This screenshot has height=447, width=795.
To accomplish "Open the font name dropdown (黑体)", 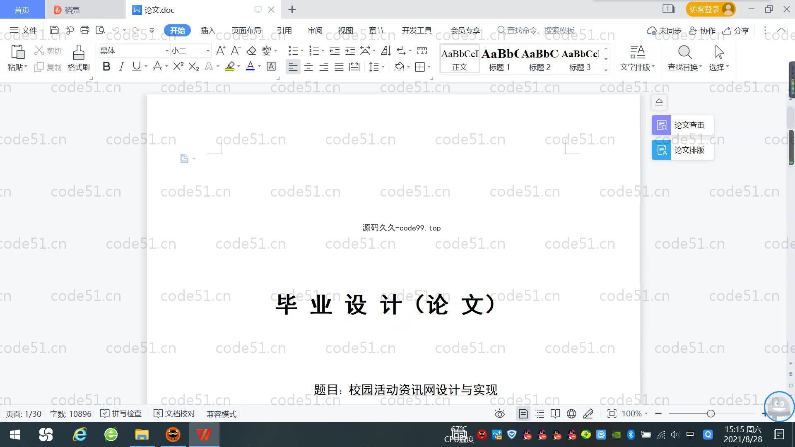I will [167, 51].
